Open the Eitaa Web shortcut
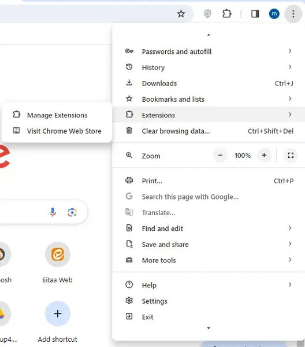The image size is (305, 347). 57,263
